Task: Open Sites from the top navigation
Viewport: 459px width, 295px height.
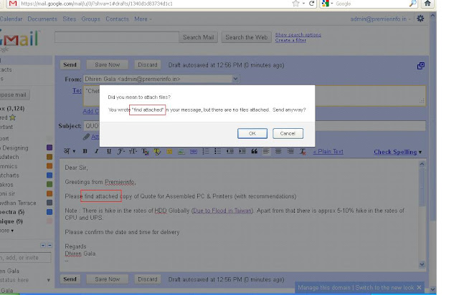Action: (x=70, y=19)
